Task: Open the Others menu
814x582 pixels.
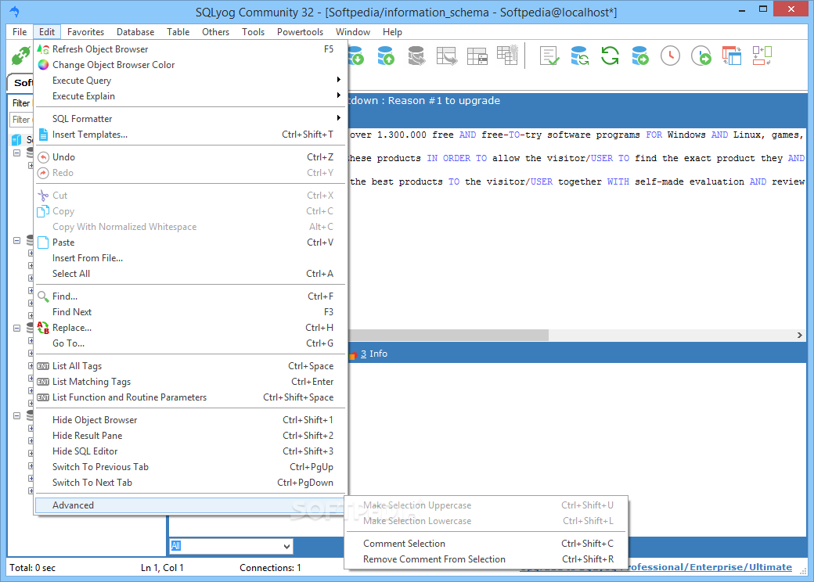Action: pyautogui.click(x=215, y=32)
